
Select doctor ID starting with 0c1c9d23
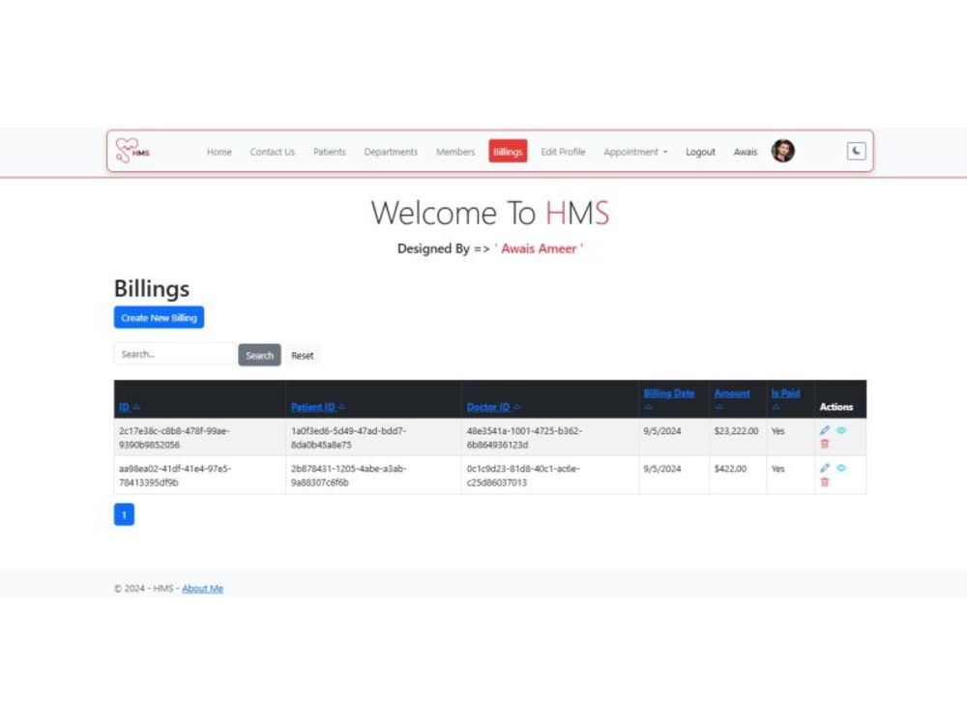(x=523, y=476)
